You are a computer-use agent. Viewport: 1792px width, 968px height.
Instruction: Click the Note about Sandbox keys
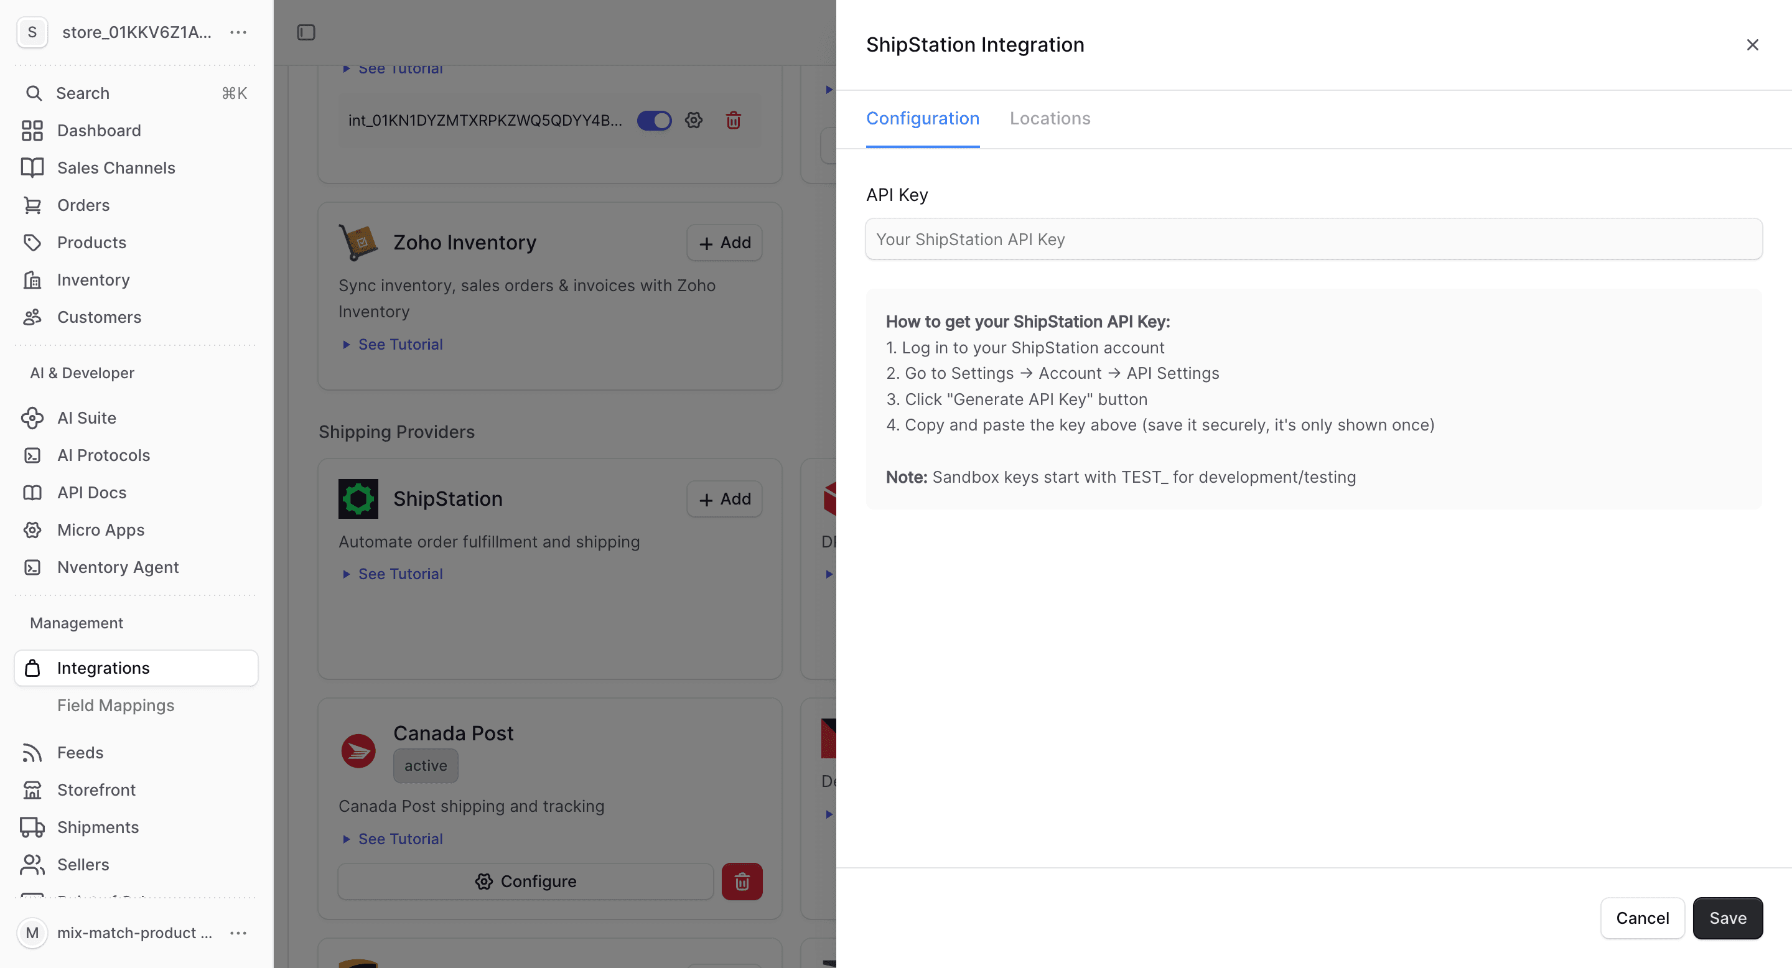click(x=1121, y=477)
